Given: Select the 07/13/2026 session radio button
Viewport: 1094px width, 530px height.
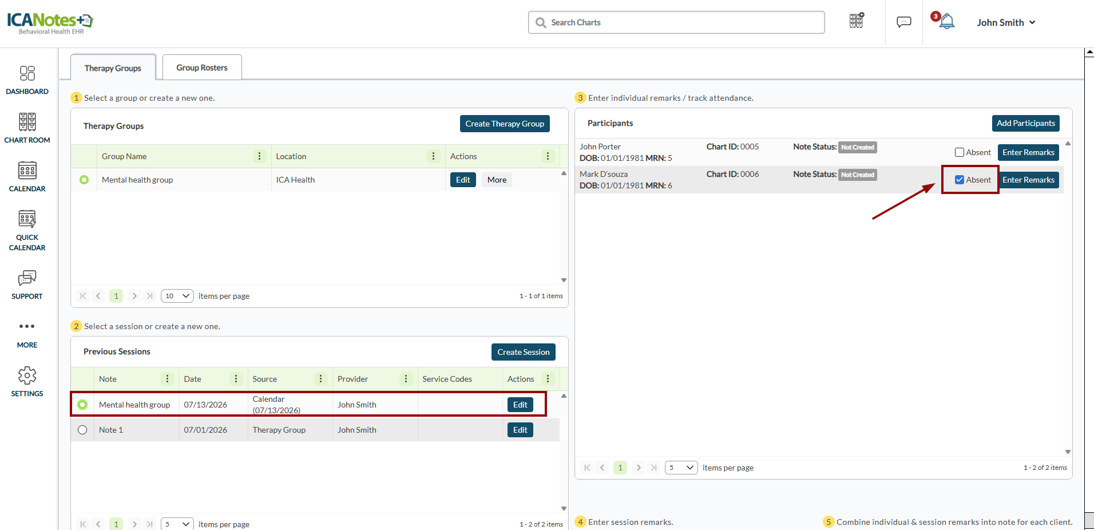Looking at the screenshot, I should tap(82, 405).
